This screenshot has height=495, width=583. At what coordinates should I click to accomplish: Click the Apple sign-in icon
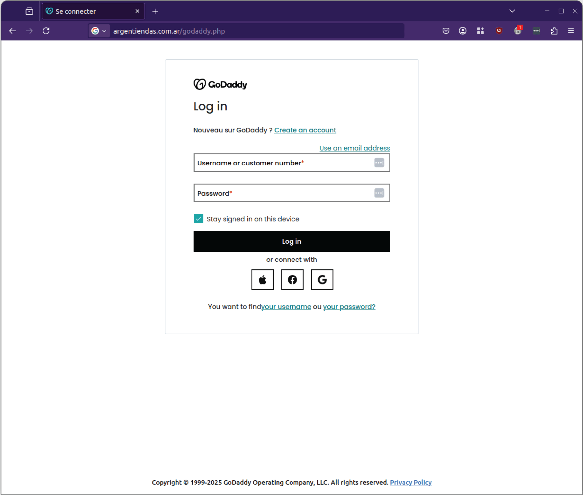click(x=262, y=279)
